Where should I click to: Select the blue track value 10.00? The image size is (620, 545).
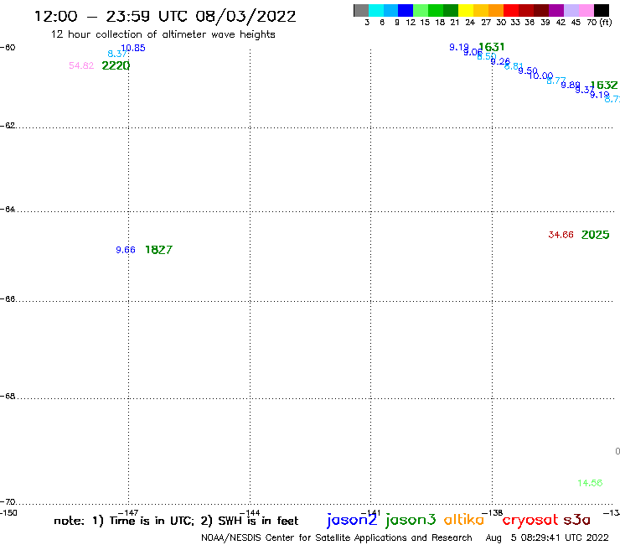pos(540,75)
